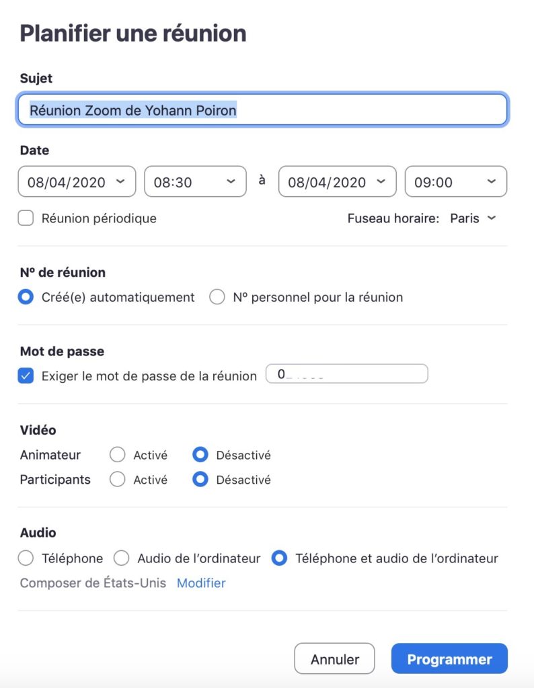Select N° personnel pour la réunion
This screenshot has height=688, width=534.
click(x=217, y=296)
